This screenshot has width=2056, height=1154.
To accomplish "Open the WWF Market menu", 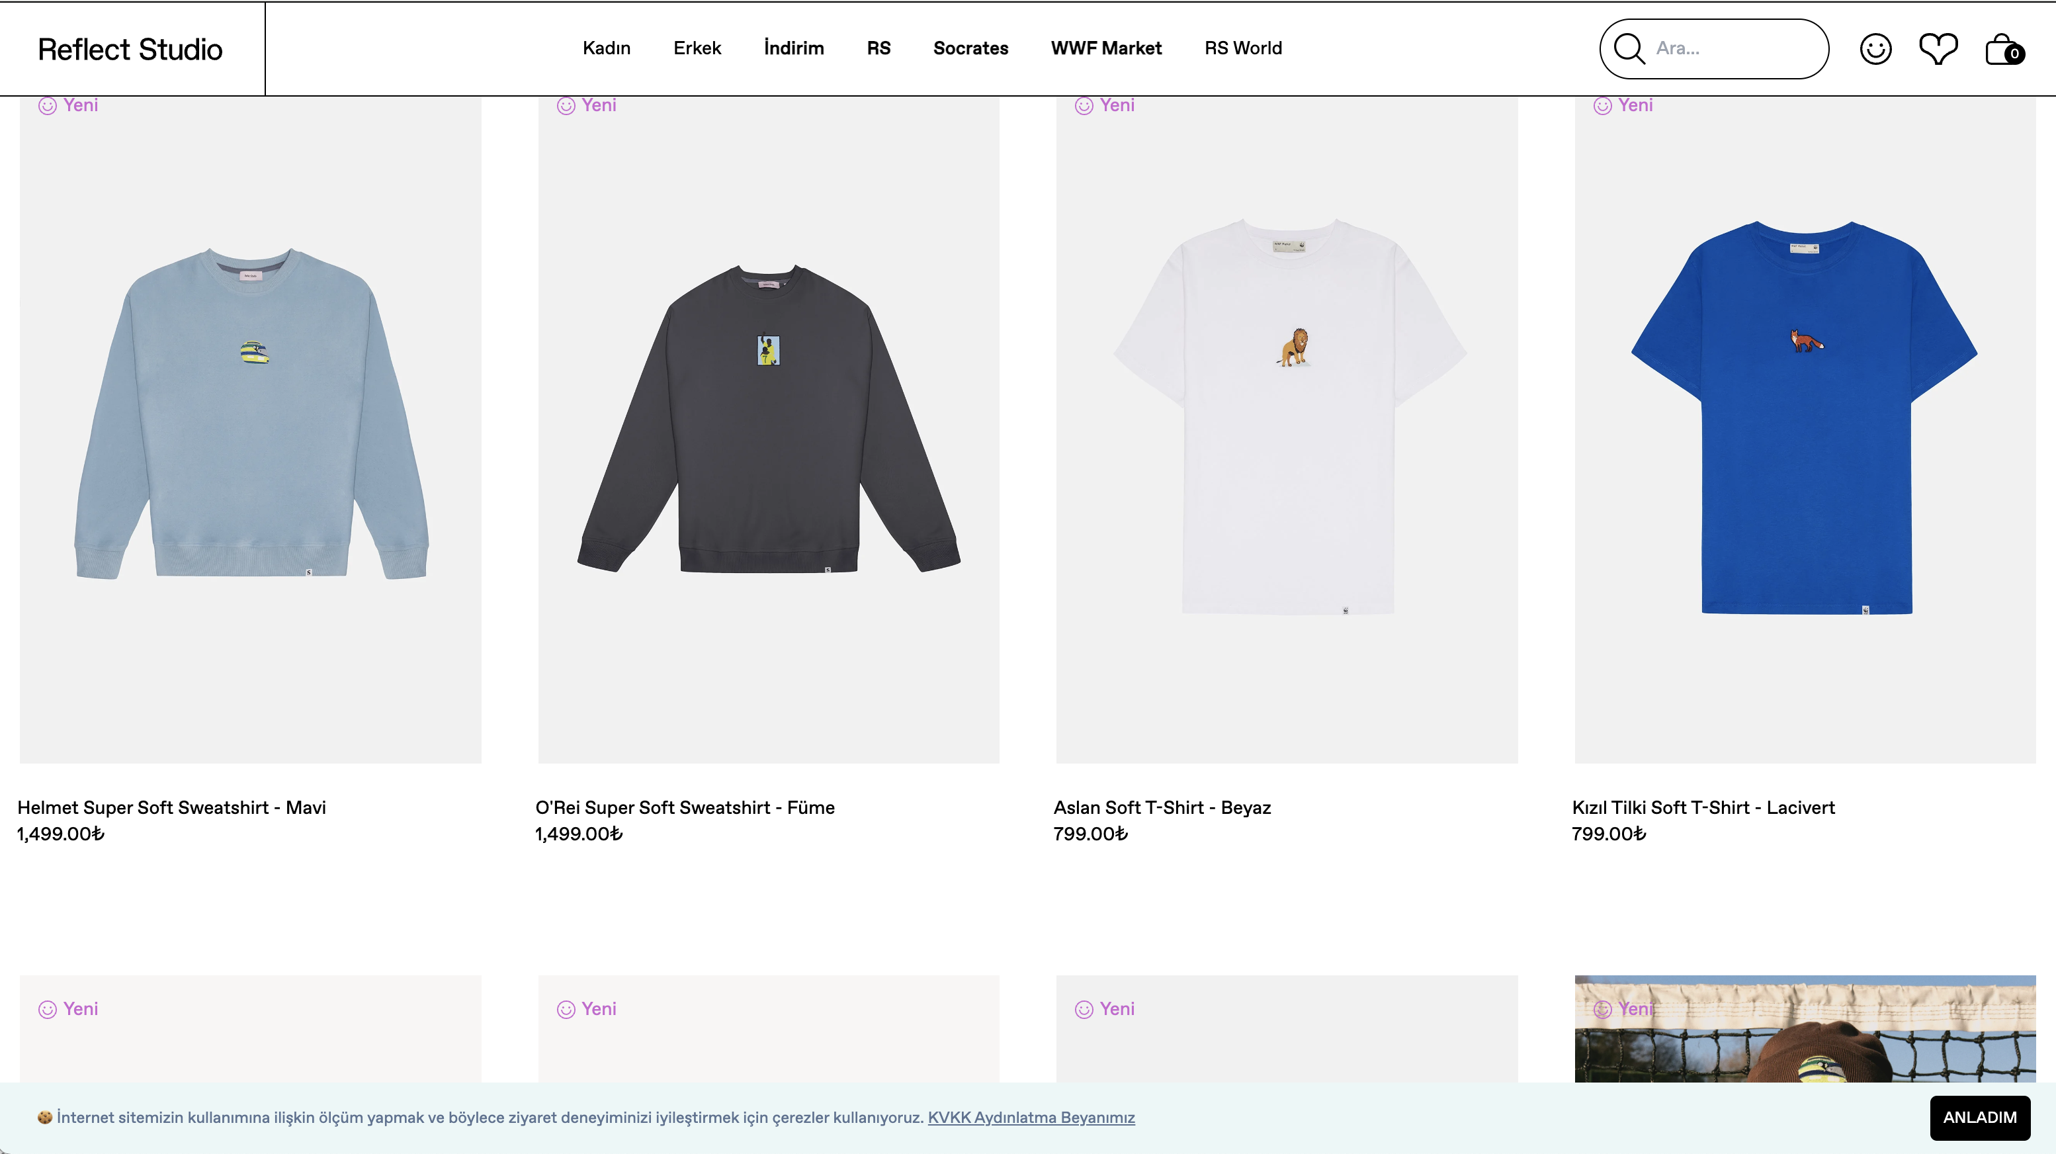I will [1106, 48].
